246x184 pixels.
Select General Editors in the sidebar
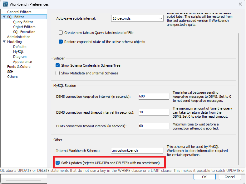[19, 12]
